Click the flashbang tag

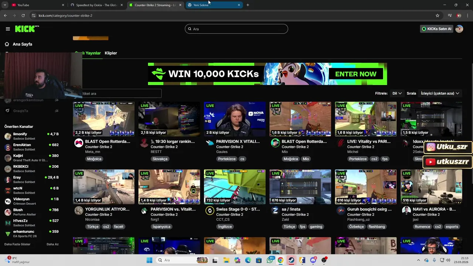click(x=377, y=226)
